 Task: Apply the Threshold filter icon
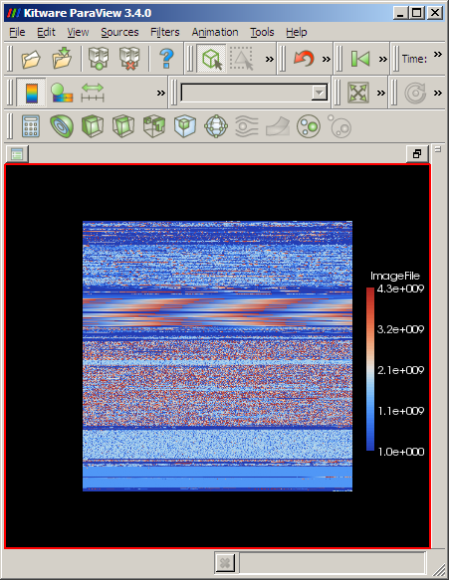154,126
